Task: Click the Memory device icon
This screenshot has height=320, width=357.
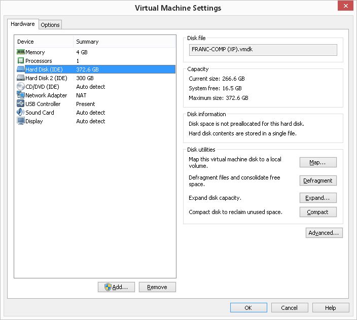Action: [x=21, y=52]
